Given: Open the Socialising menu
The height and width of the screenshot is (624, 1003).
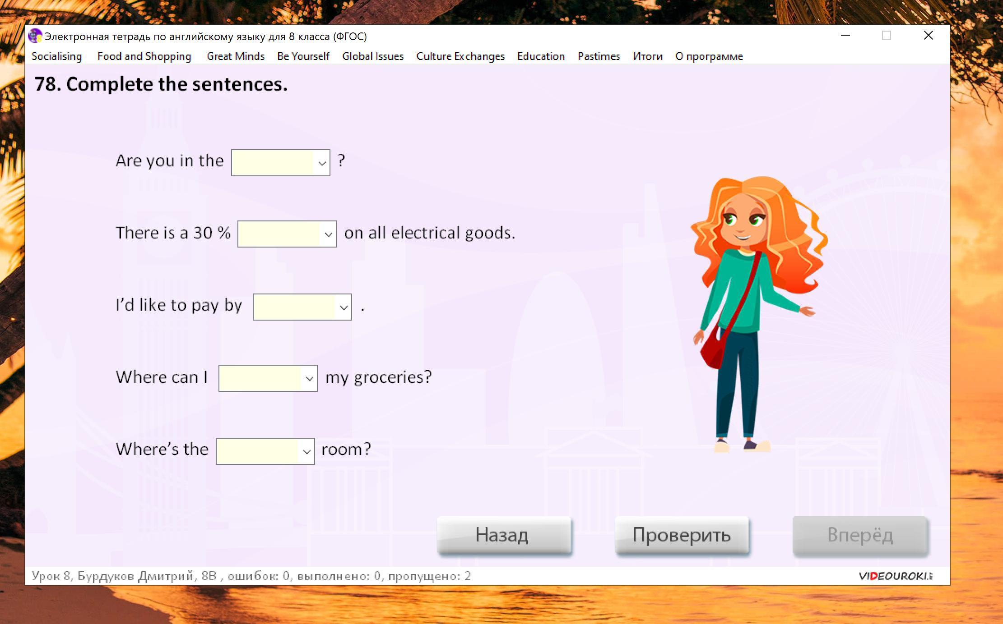Looking at the screenshot, I should coord(57,56).
